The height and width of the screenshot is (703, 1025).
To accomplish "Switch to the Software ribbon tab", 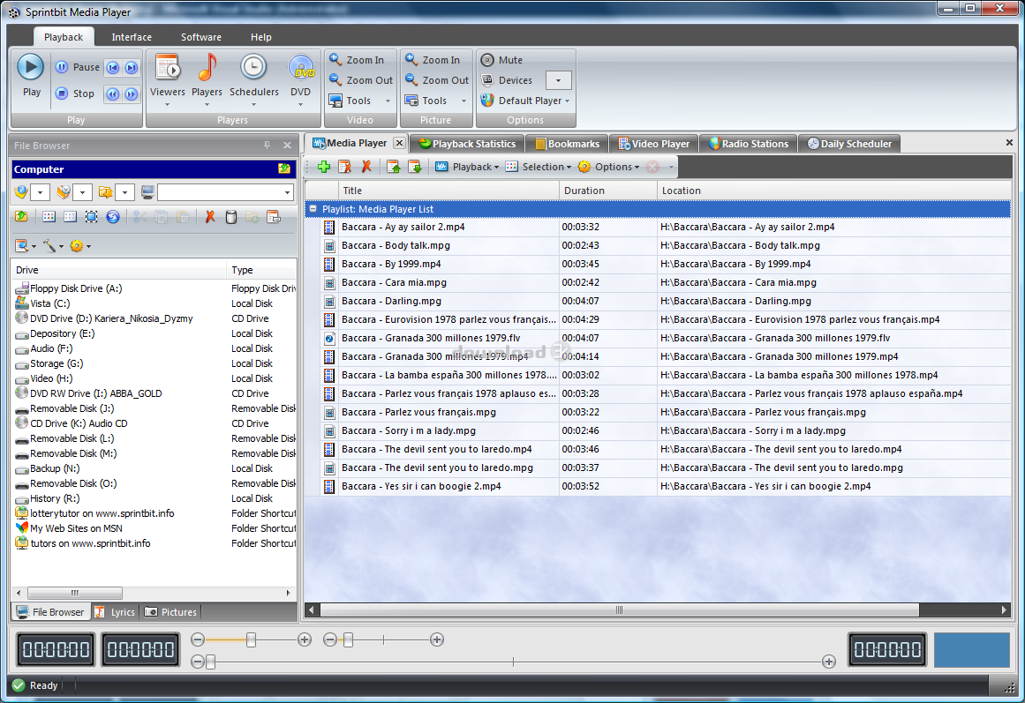I will pyautogui.click(x=200, y=37).
